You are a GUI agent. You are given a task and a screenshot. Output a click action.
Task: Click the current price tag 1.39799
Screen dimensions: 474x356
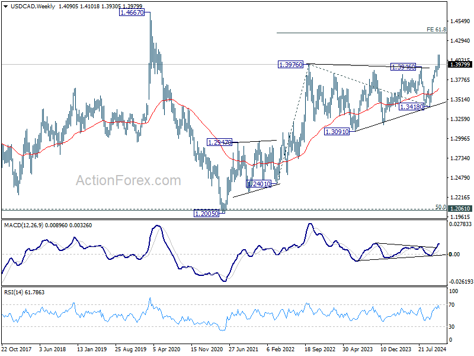click(460, 65)
